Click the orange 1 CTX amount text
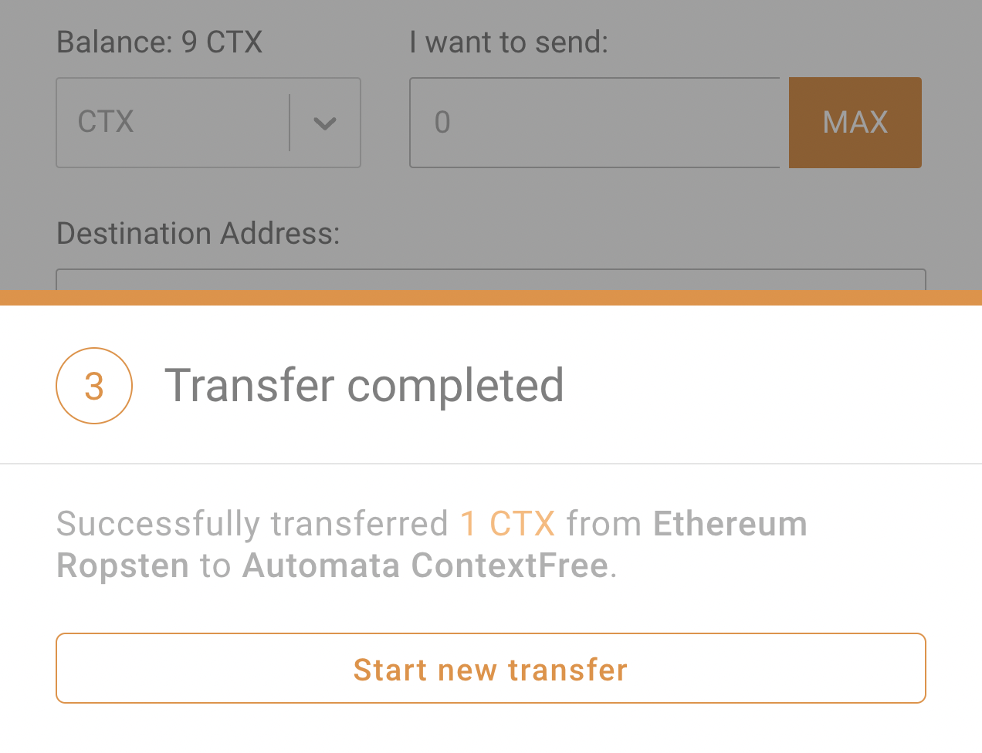The height and width of the screenshot is (753, 982). tap(507, 524)
